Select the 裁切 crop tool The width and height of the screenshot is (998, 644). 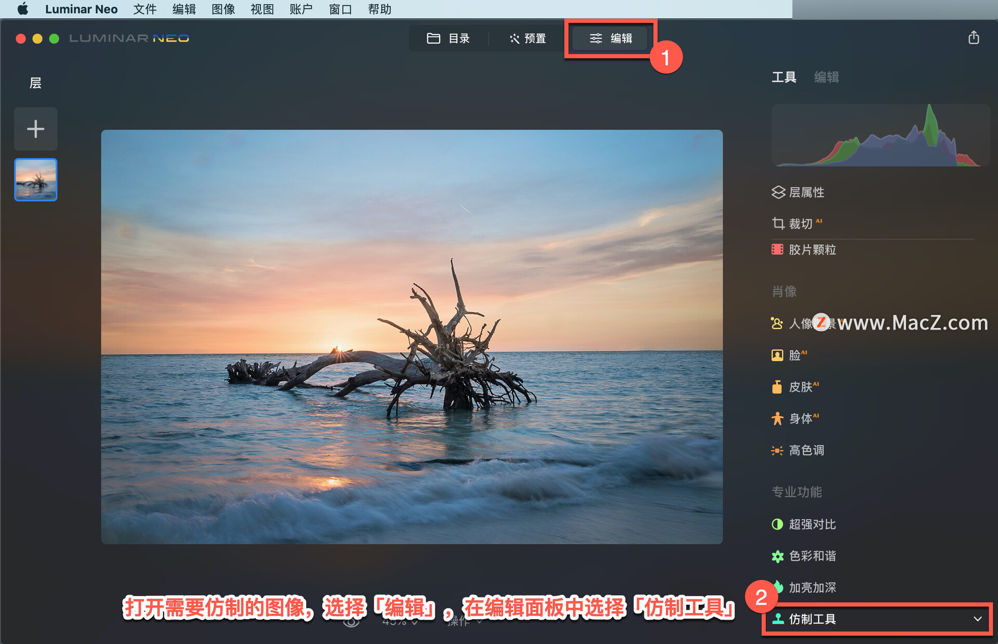(796, 224)
